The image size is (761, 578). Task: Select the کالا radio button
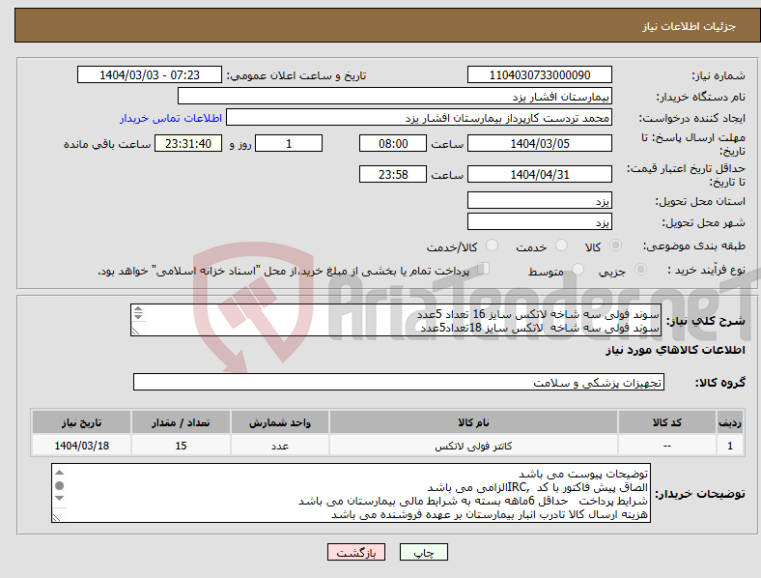pyautogui.click(x=615, y=246)
